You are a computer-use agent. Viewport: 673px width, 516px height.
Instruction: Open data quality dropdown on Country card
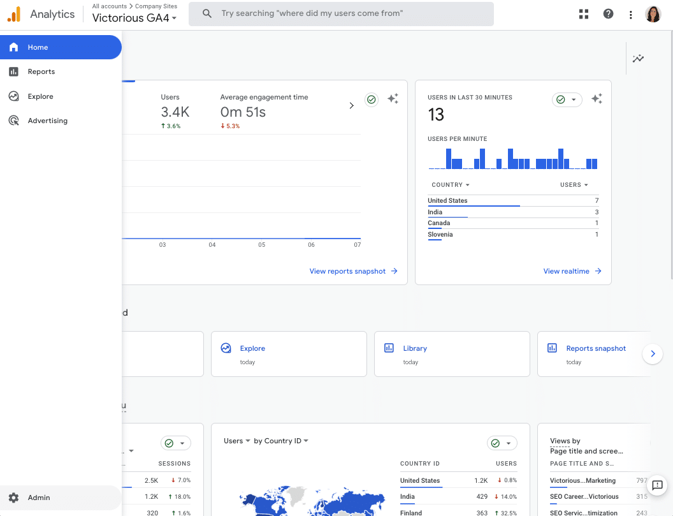(502, 443)
